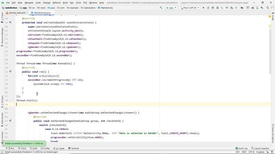Open the Event Log panel
The image size is (275, 154).
[x=241, y=148]
